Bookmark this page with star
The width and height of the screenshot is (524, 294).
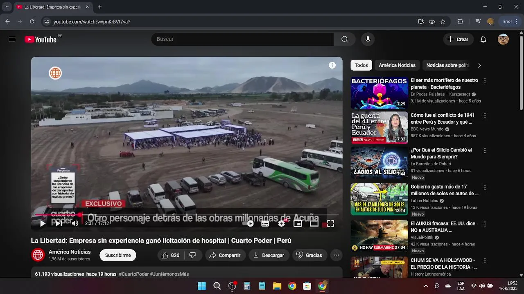tap(443, 22)
